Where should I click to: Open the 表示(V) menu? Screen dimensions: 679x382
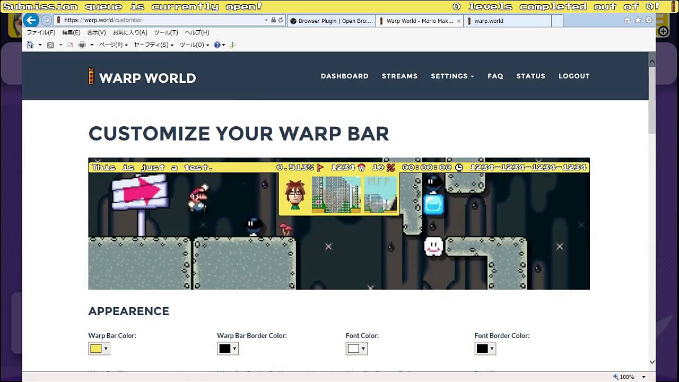tap(97, 32)
